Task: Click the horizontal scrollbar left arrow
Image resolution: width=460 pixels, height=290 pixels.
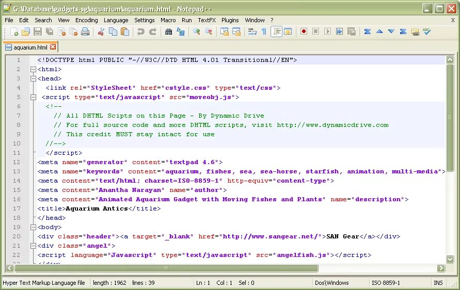Action: (10, 268)
